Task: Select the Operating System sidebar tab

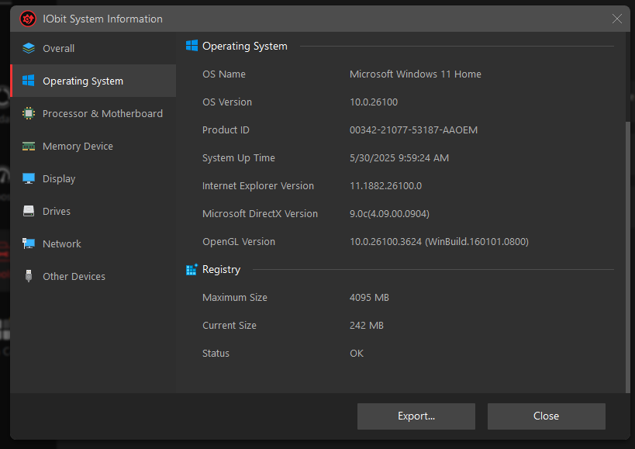Action: (93, 81)
